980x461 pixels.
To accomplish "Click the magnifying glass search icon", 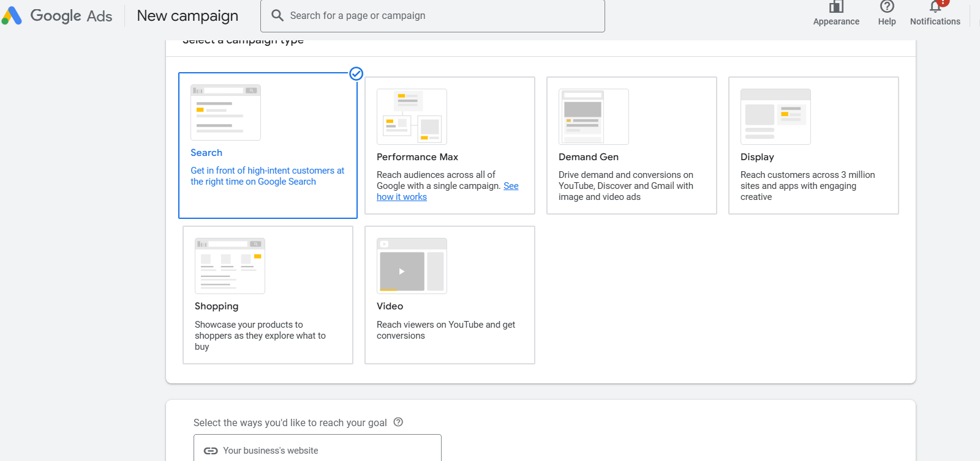I will [x=277, y=15].
